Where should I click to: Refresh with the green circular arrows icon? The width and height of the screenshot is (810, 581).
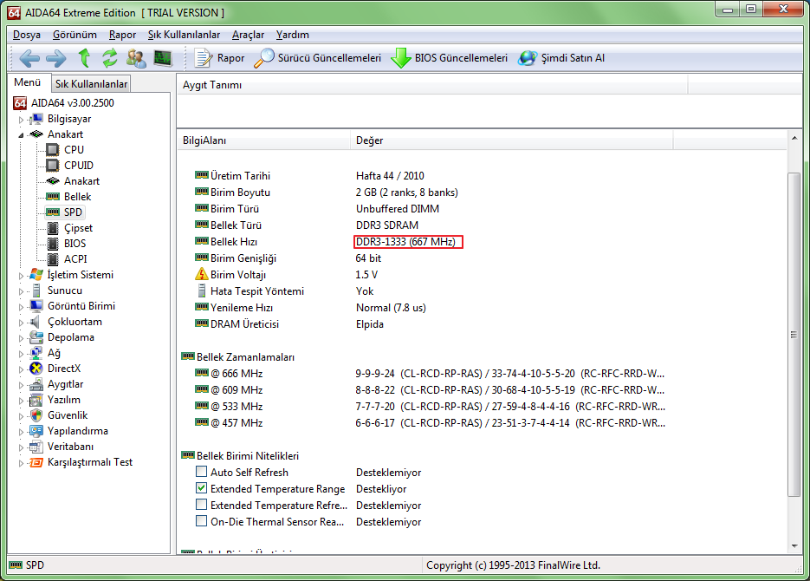(109, 58)
